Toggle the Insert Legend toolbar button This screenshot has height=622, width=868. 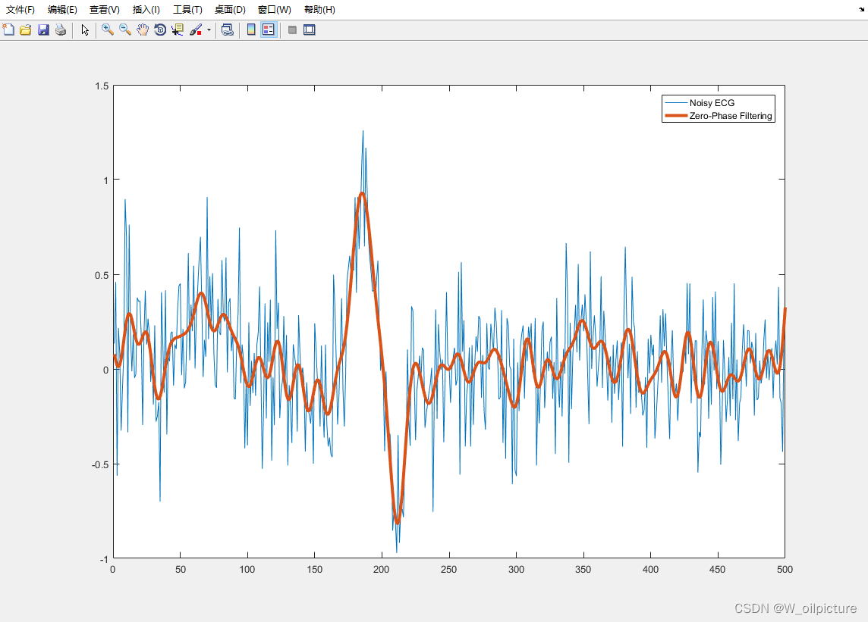click(269, 30)
